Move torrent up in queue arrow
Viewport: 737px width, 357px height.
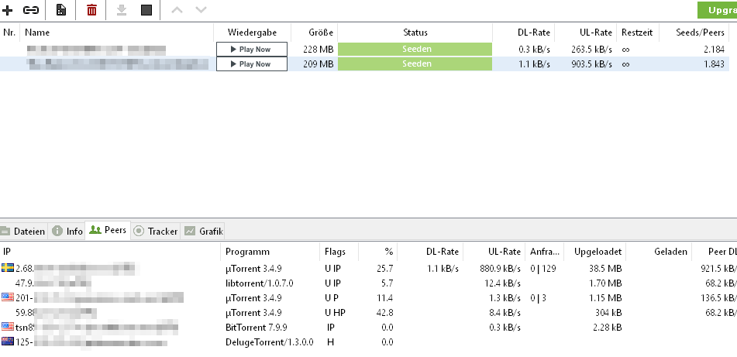pos(176,10)
